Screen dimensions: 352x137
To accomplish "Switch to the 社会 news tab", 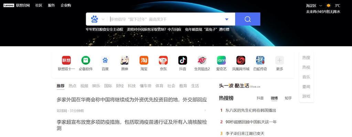I will click(171, 86).
